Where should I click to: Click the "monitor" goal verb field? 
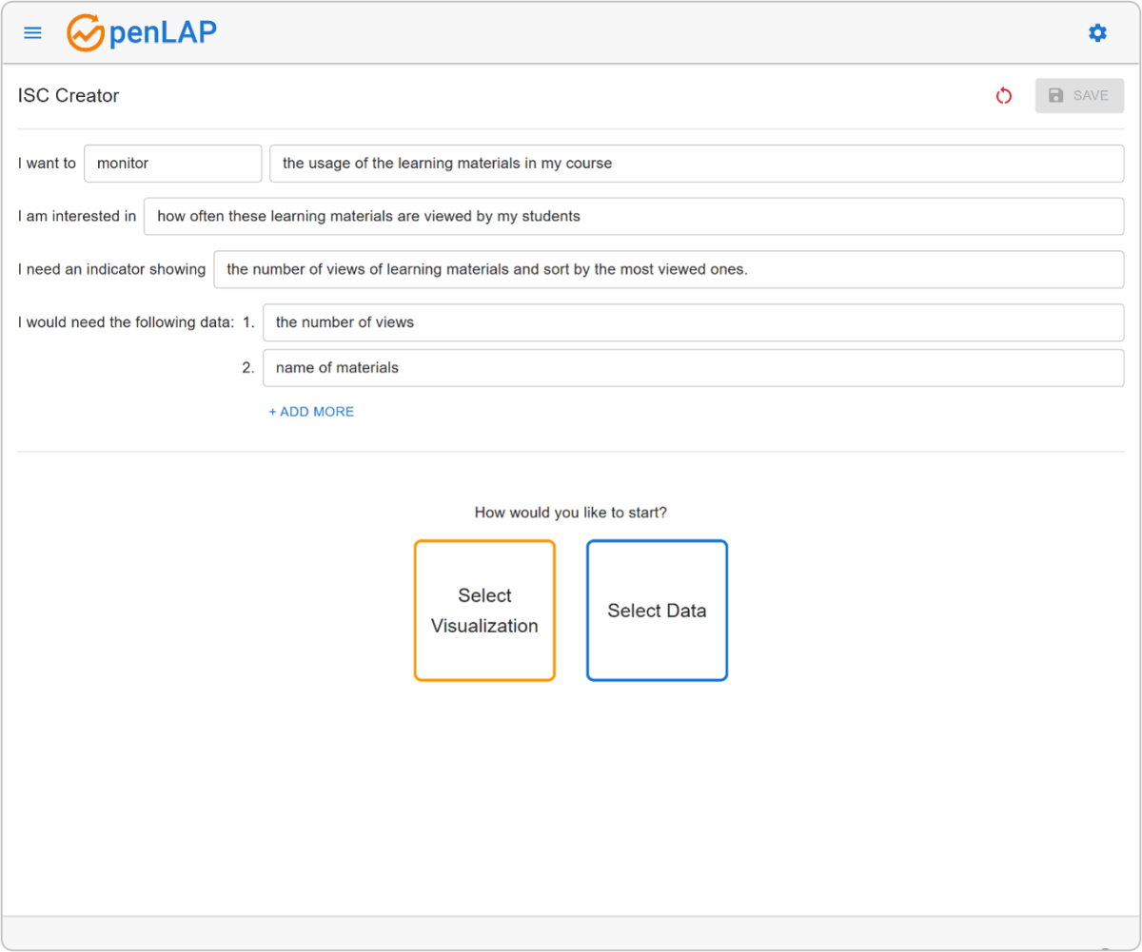click(x=172, y=164)
